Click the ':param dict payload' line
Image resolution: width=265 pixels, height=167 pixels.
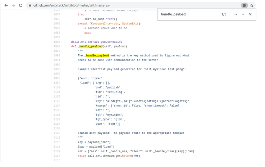[x=131, y=133]
